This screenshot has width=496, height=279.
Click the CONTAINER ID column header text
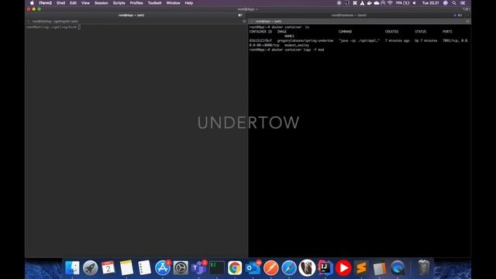click(260, 32)
